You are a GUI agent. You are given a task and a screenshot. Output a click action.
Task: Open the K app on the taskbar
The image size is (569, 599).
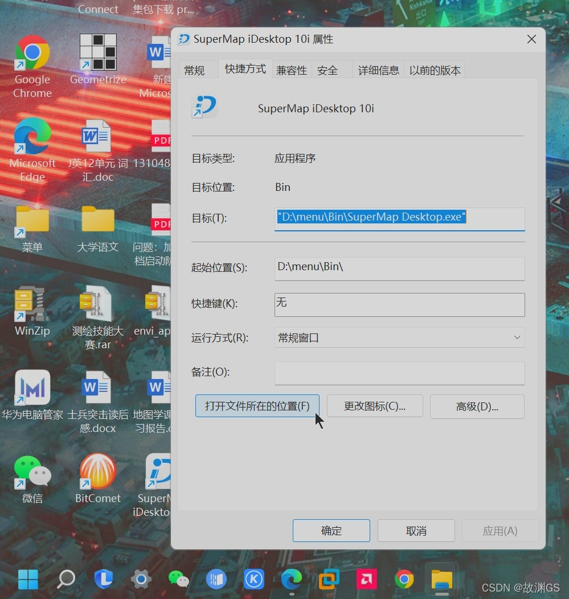click(254, 579)
